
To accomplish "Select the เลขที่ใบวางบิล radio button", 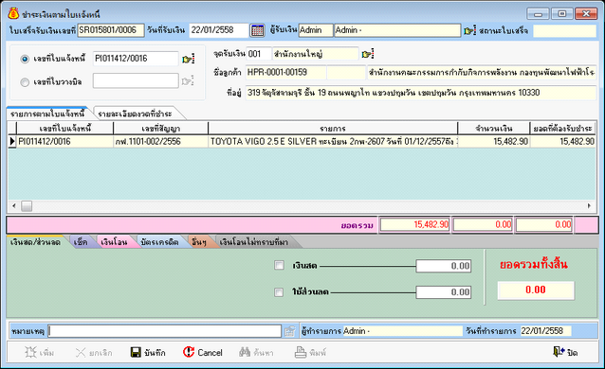I will 25,82.
